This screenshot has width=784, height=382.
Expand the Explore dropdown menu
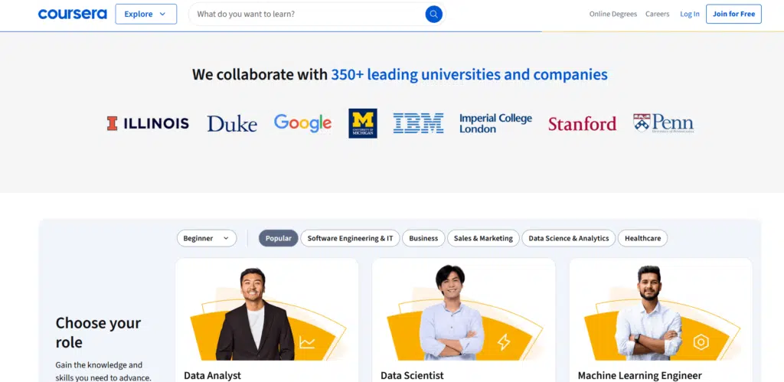[145, 14]
